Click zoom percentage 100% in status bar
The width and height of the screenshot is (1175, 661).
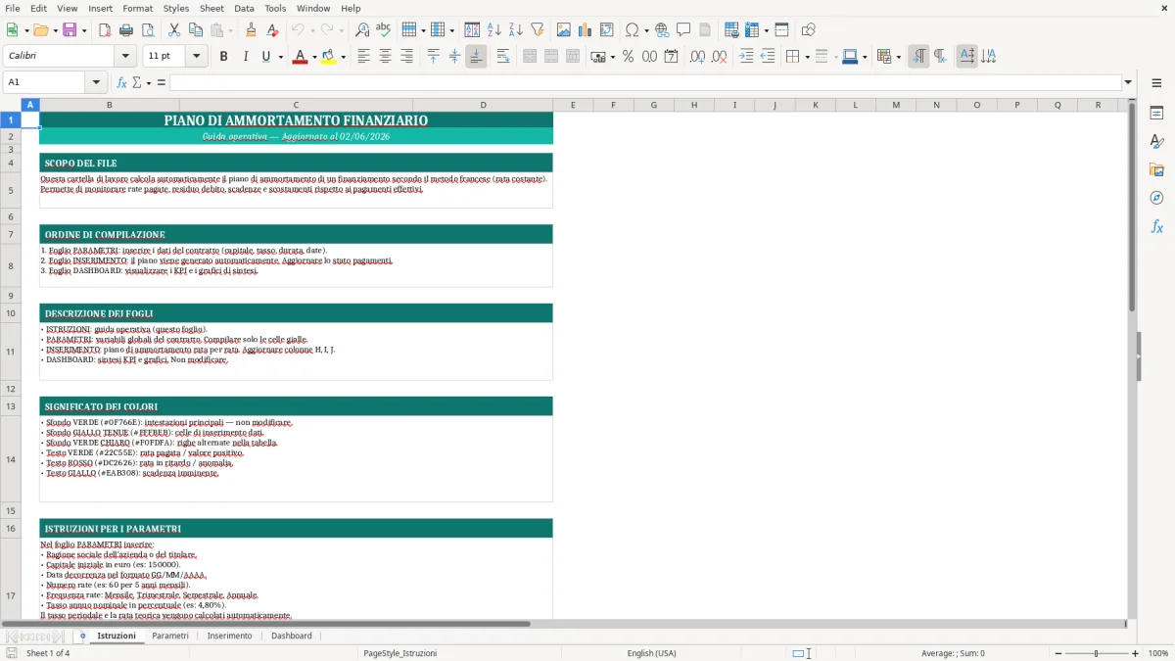(x=1158, y=653)
